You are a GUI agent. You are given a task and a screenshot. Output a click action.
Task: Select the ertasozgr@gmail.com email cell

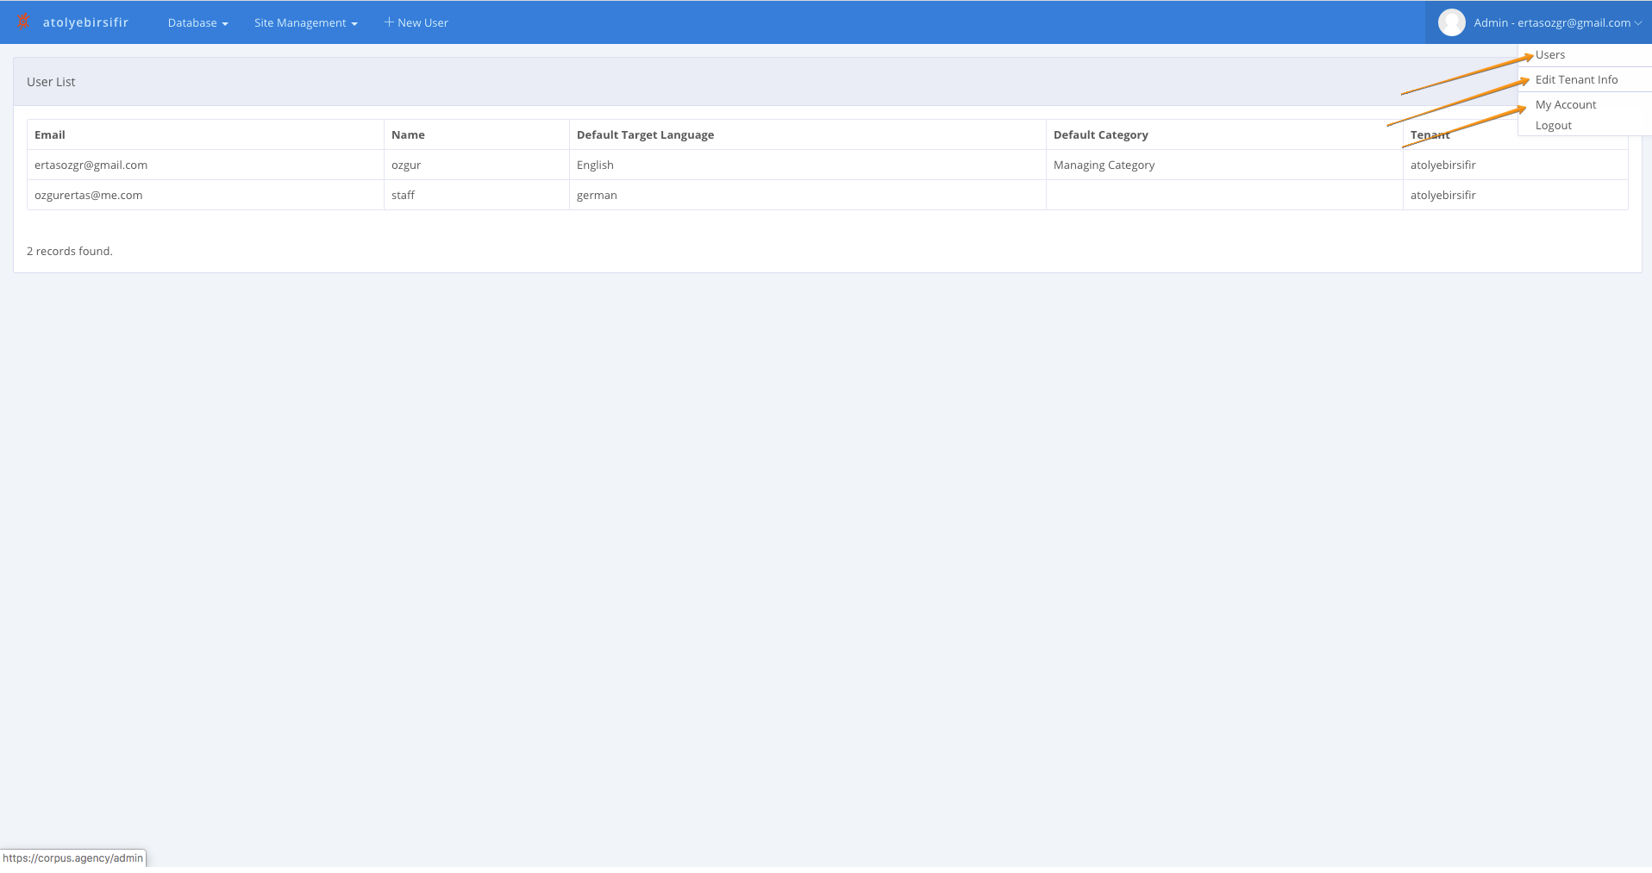click(205, 165)
